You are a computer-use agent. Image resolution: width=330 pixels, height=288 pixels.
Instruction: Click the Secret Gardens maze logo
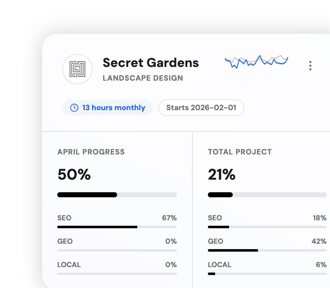[77, 69]
